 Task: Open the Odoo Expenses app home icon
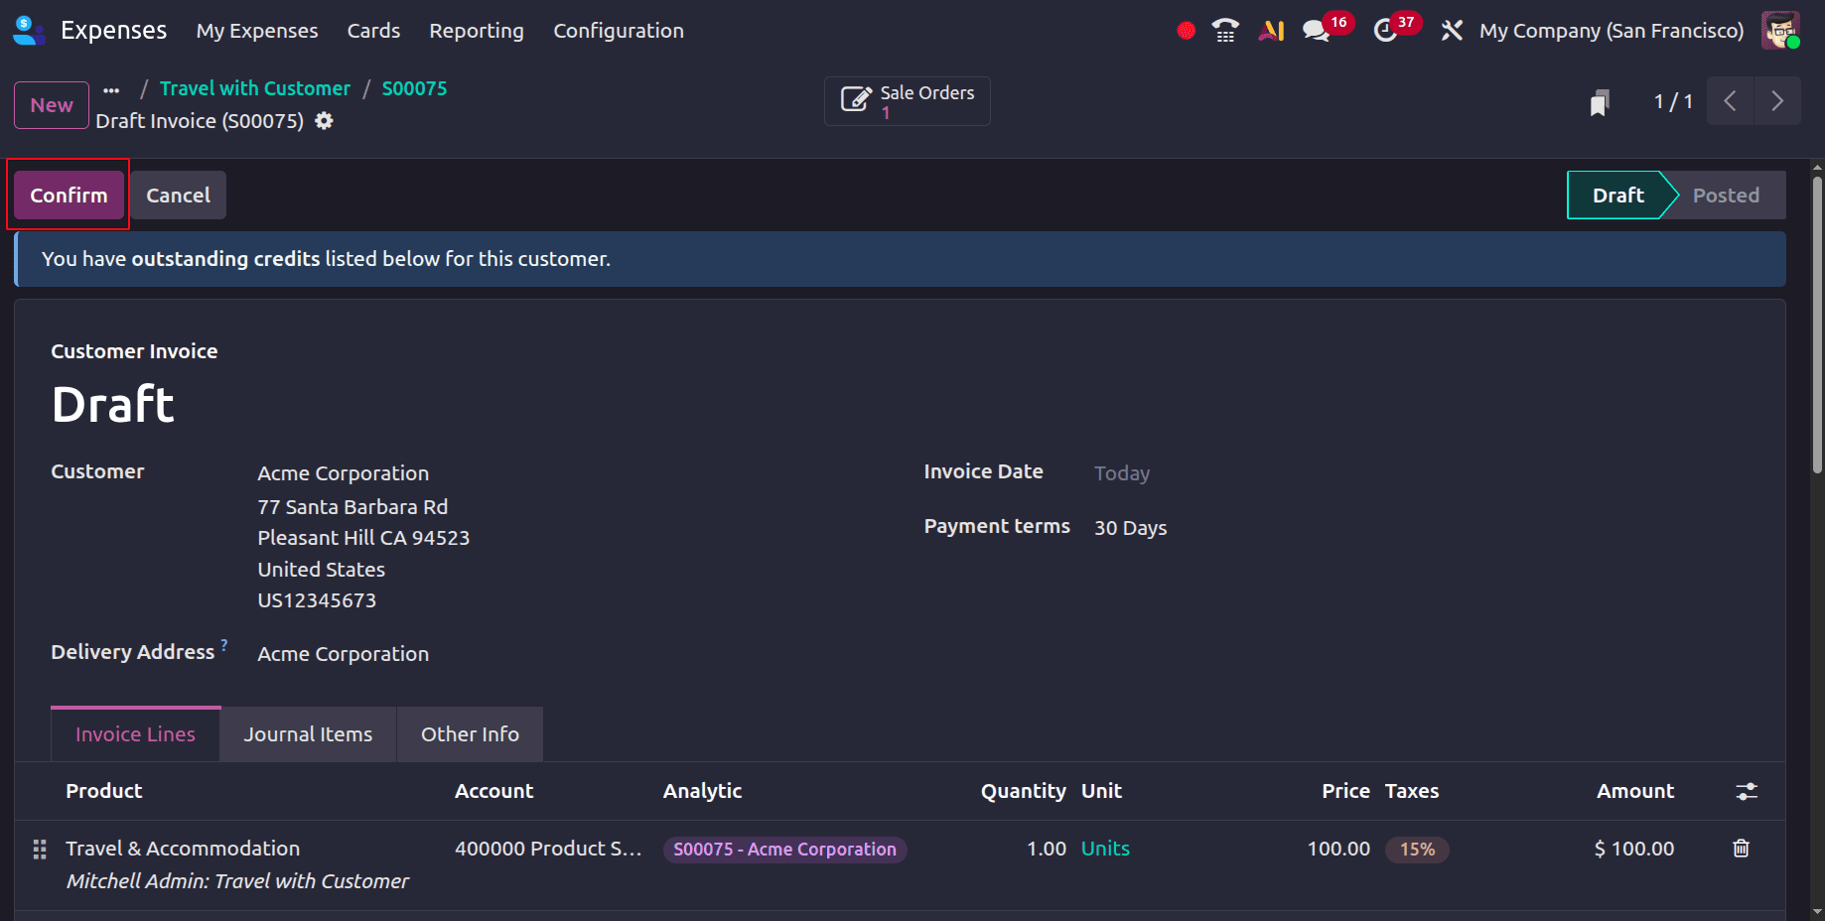click(29, 31)
